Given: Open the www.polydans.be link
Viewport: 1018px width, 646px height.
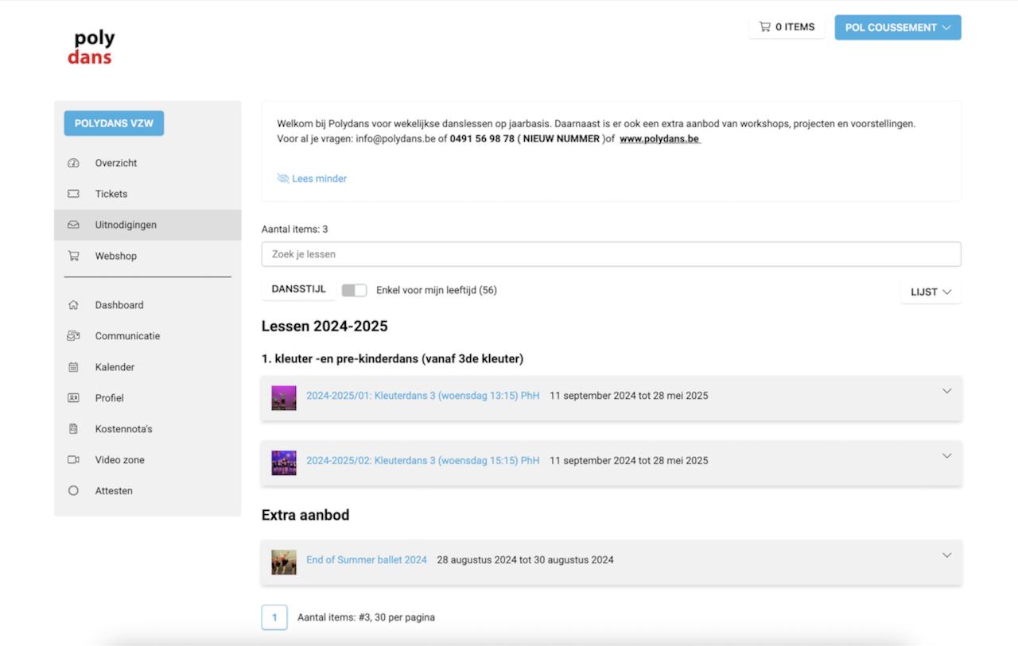Looking at the screenshot, I should (659, 139).
